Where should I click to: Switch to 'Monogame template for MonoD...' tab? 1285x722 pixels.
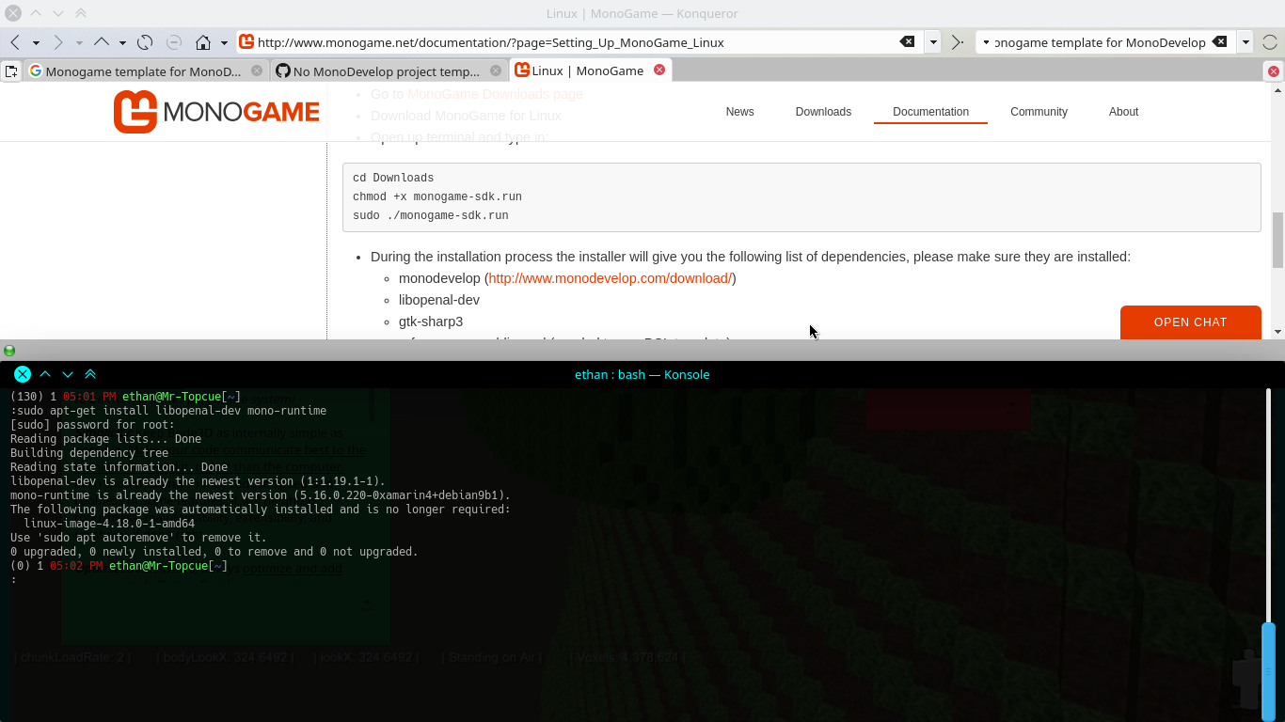coord(143,71)
